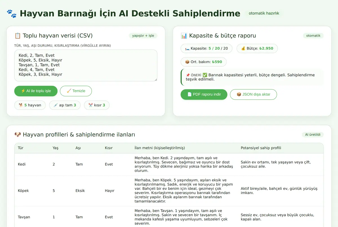
Task: Click the aşı tam 3 chip
Action: coord(65,105)
